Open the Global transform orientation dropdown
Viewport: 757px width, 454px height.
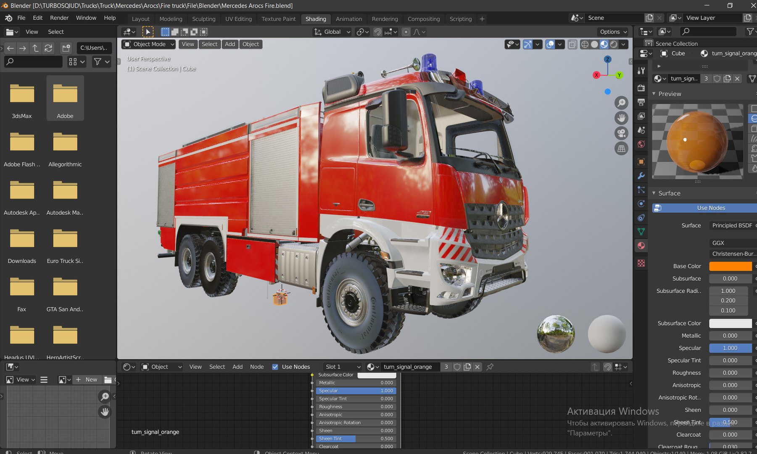click(x=332, y=32)
